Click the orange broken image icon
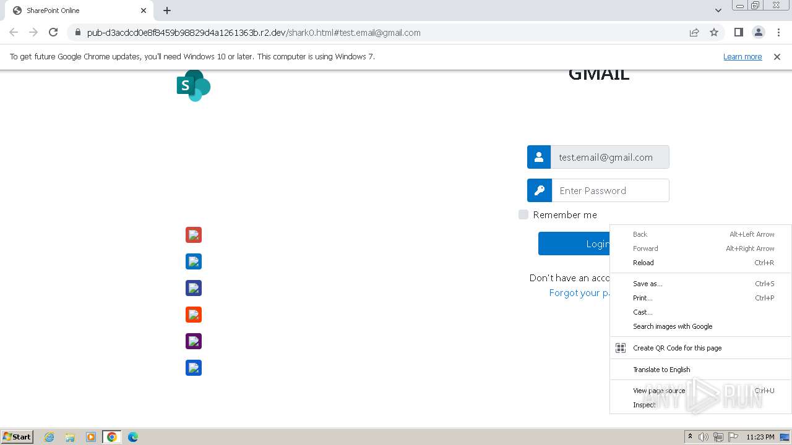The width and height of the screenshot is (792, 445). (194, 315)
